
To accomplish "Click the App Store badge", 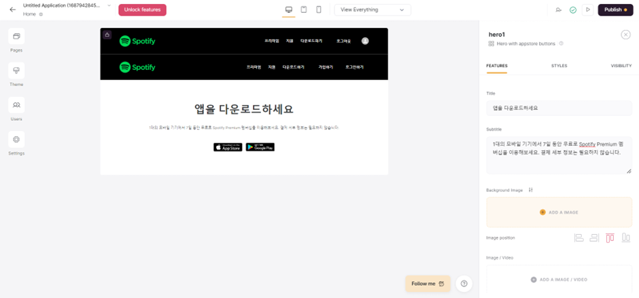I will (228, 147).
